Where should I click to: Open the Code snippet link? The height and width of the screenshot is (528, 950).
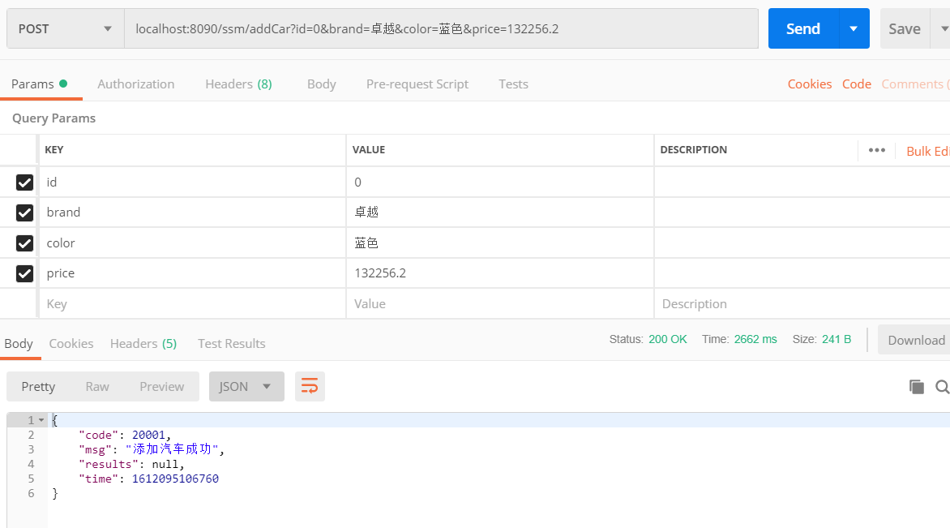pos(857,84)
